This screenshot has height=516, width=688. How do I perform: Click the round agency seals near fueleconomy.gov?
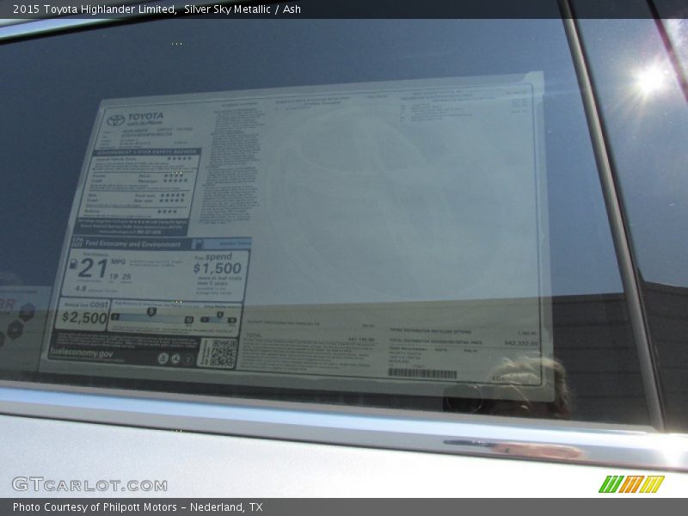175,358
